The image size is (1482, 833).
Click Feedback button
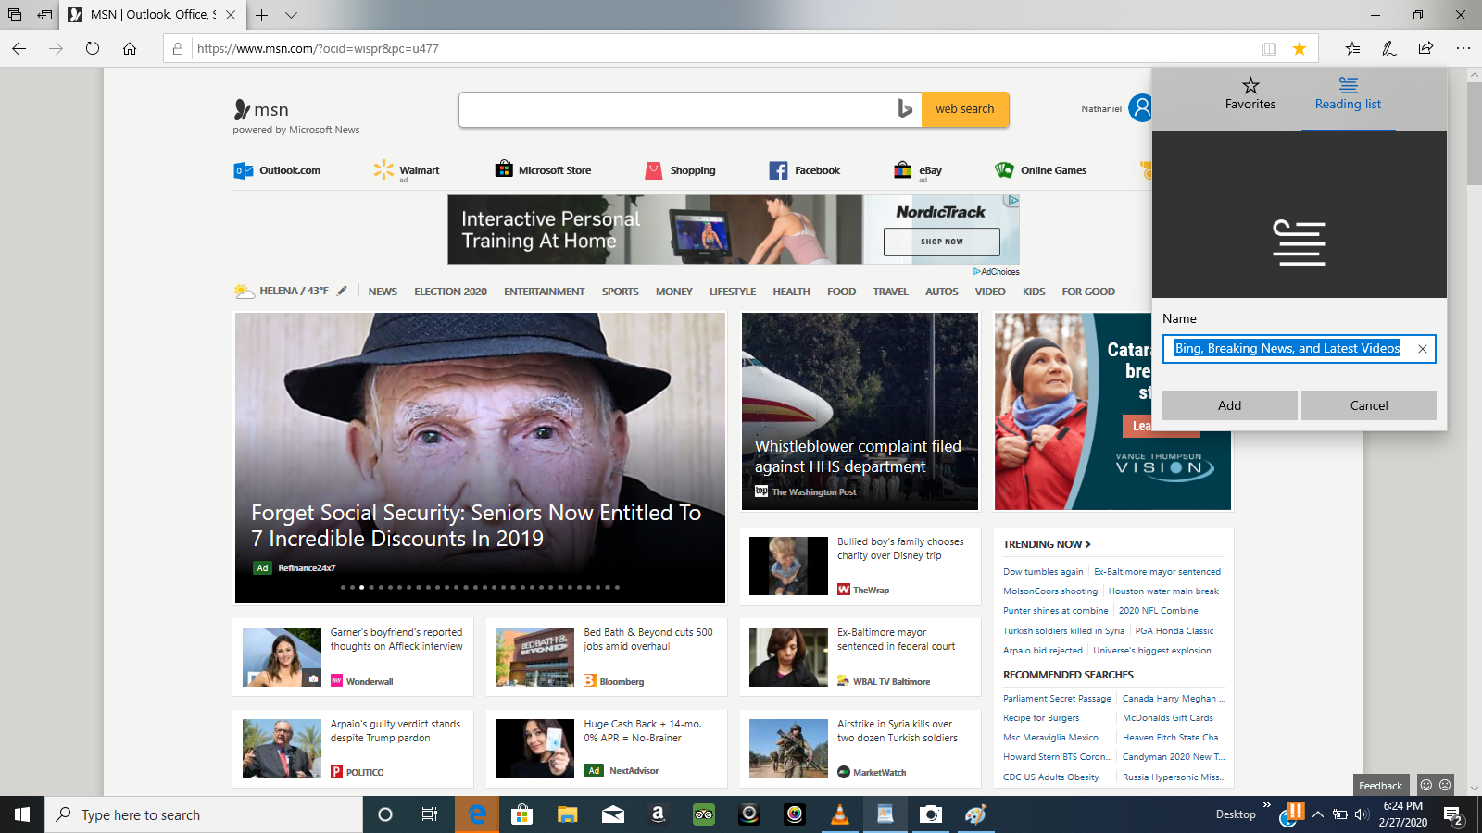pos(1380,786)
